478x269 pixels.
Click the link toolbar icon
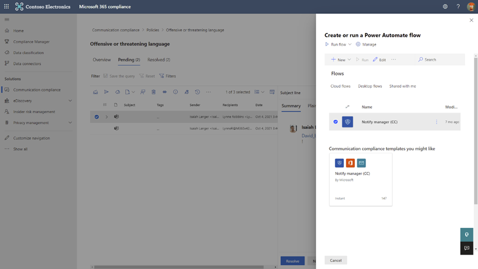click(164, 92)
